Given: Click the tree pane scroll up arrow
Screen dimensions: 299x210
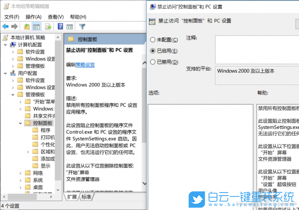Looking at the screenshot, I should click(58, 38).
